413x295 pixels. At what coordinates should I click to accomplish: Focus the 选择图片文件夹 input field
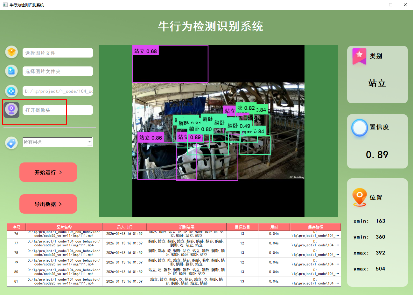58,71
